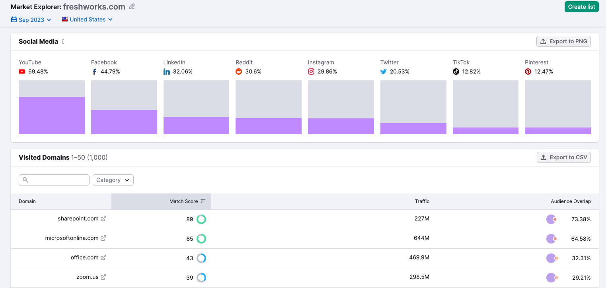This screenshot has height=288, width=606.
Task: Click the YouTube 69.48% value
Action: [38, 72]
